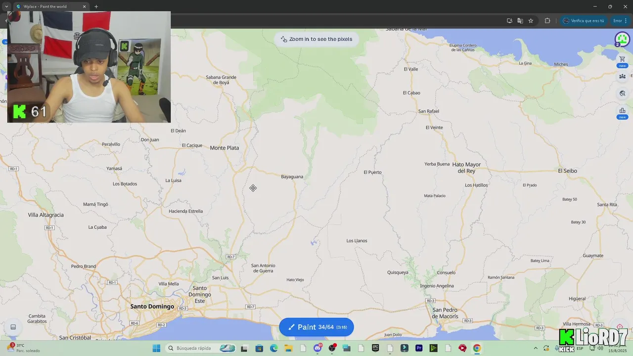This screenshot has width=633, height=356.
Task: Click the Zoom in to see the pixels notice
Action: (316, 39)
